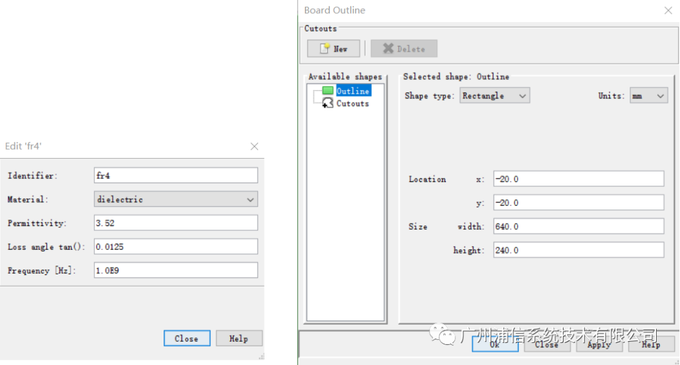Click the Location x input field
The image size is (680, 365).
pyautogui.click(x=578, y=179)
